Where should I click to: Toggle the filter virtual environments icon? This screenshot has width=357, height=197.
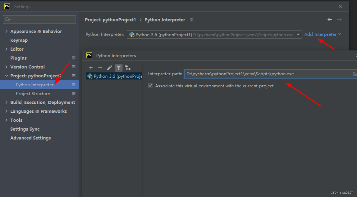tap(118, 68)
